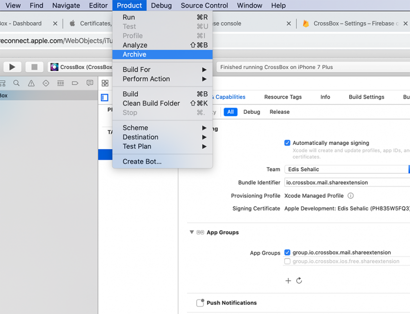This screenshot has height=314, width=410.
Task: Switch to the Info tab
Action: coord(325,97)
